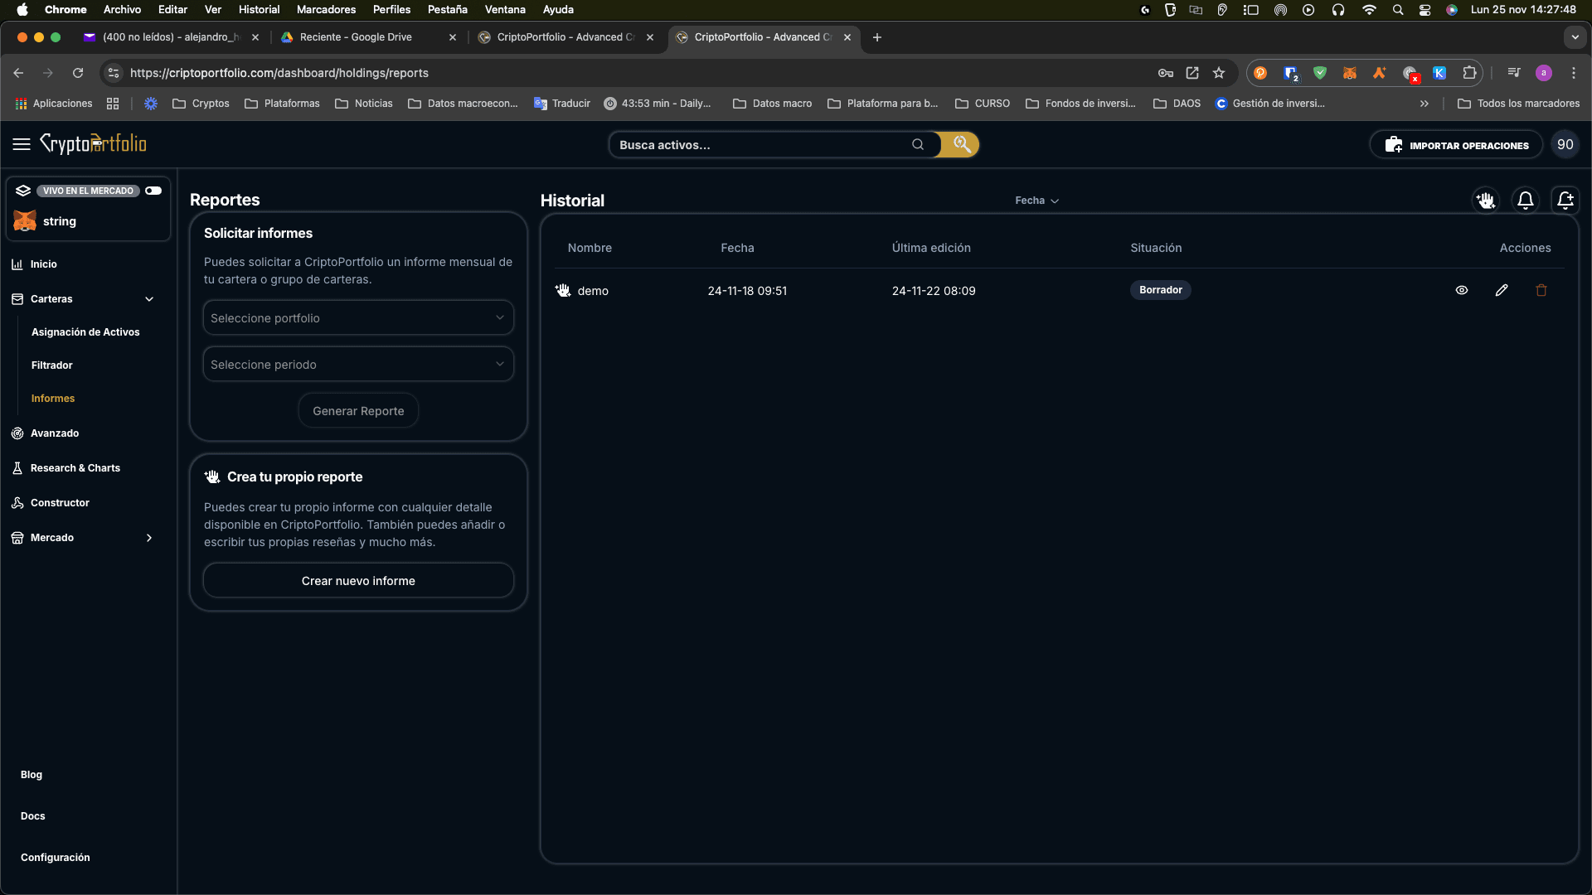This screenshot has width=1592, height=895.
Task: Go back in Chrome
Action: click(18, 73)
